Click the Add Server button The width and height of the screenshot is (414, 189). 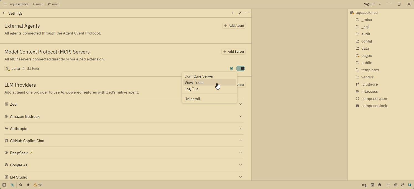point(234,52)
